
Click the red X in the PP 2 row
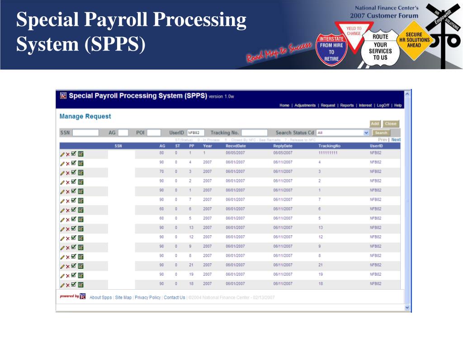point(68,183)
